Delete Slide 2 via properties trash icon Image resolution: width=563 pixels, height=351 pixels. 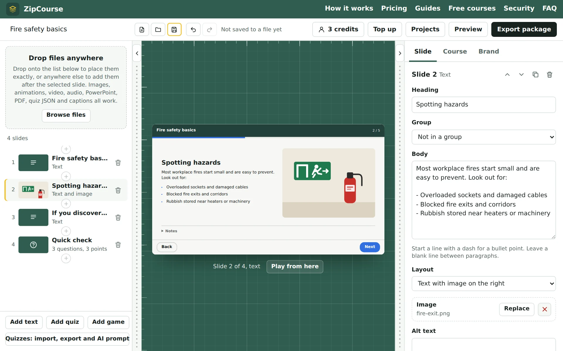[550, 75]
